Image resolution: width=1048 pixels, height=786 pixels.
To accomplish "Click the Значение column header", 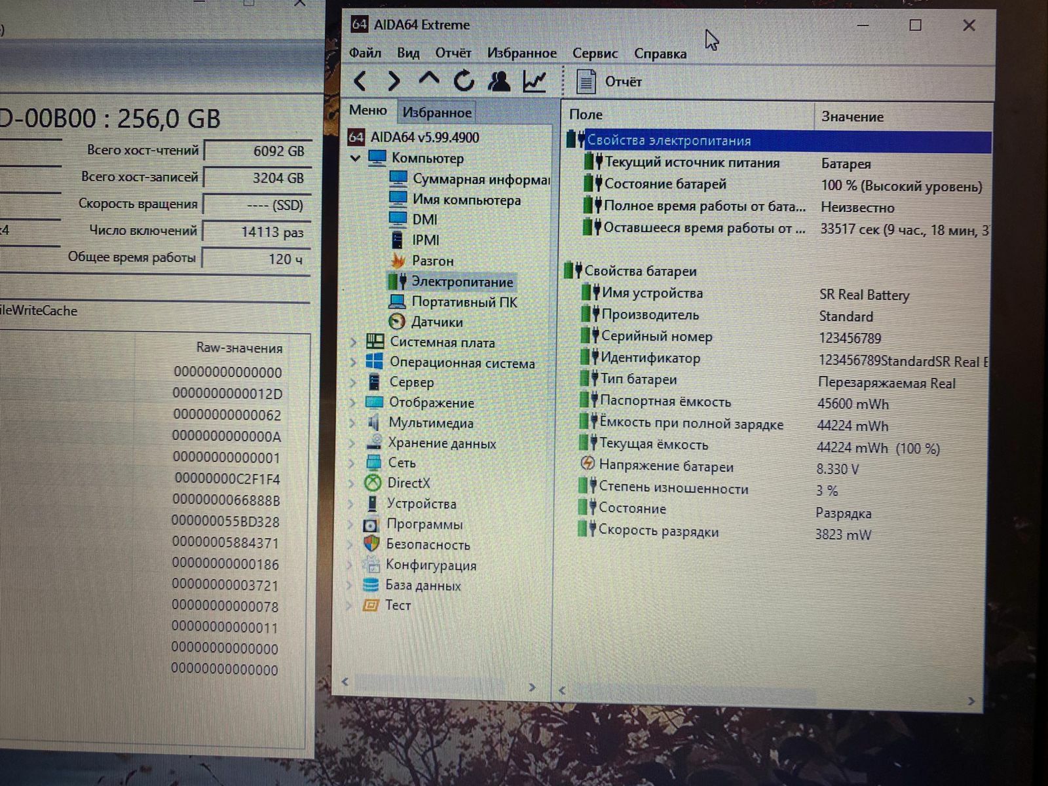I will (x=904, y=117).
